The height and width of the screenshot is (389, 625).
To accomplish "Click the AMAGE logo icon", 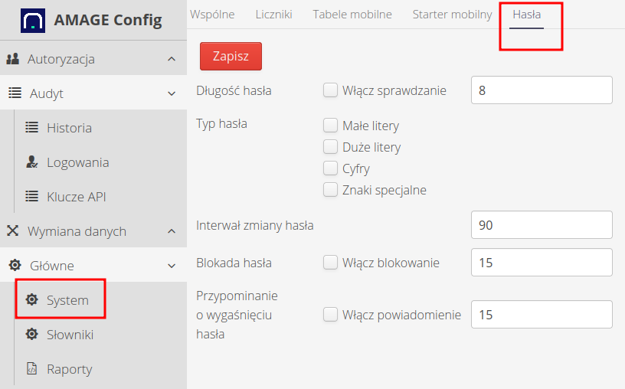I will pos(32,20).
